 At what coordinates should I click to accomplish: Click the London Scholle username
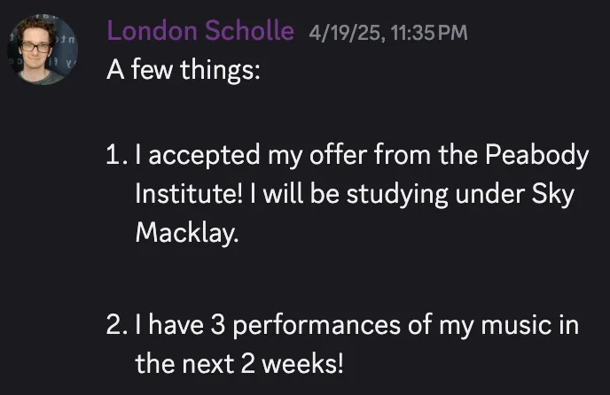click(x=200, y=30)
